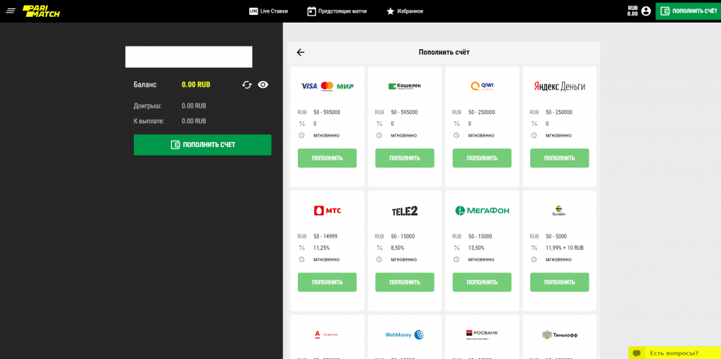This screenshot has width=721, height=359.
Task: Click ПОПОЛНИТЬ under TELE2 card
Action: pyautogui.click(x=405, y=282)
